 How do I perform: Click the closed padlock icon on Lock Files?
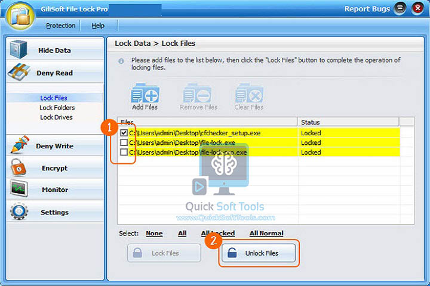click(137, 253)
